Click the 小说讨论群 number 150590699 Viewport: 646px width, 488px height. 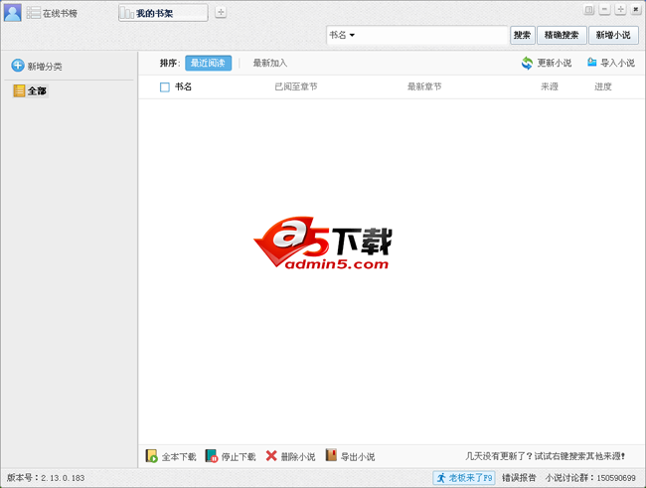pos(616,478)
